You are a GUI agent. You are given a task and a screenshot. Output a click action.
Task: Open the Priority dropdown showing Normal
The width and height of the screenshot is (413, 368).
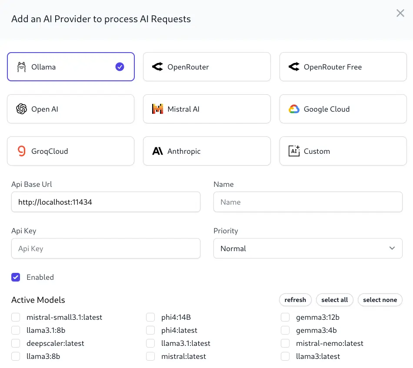(308, 248)
